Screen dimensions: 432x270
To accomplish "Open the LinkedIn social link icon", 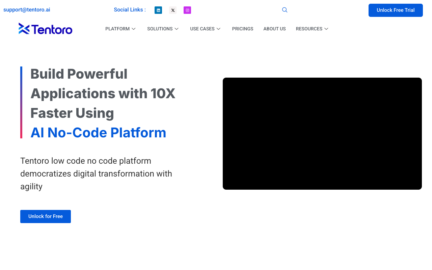I will click(158, 10).
